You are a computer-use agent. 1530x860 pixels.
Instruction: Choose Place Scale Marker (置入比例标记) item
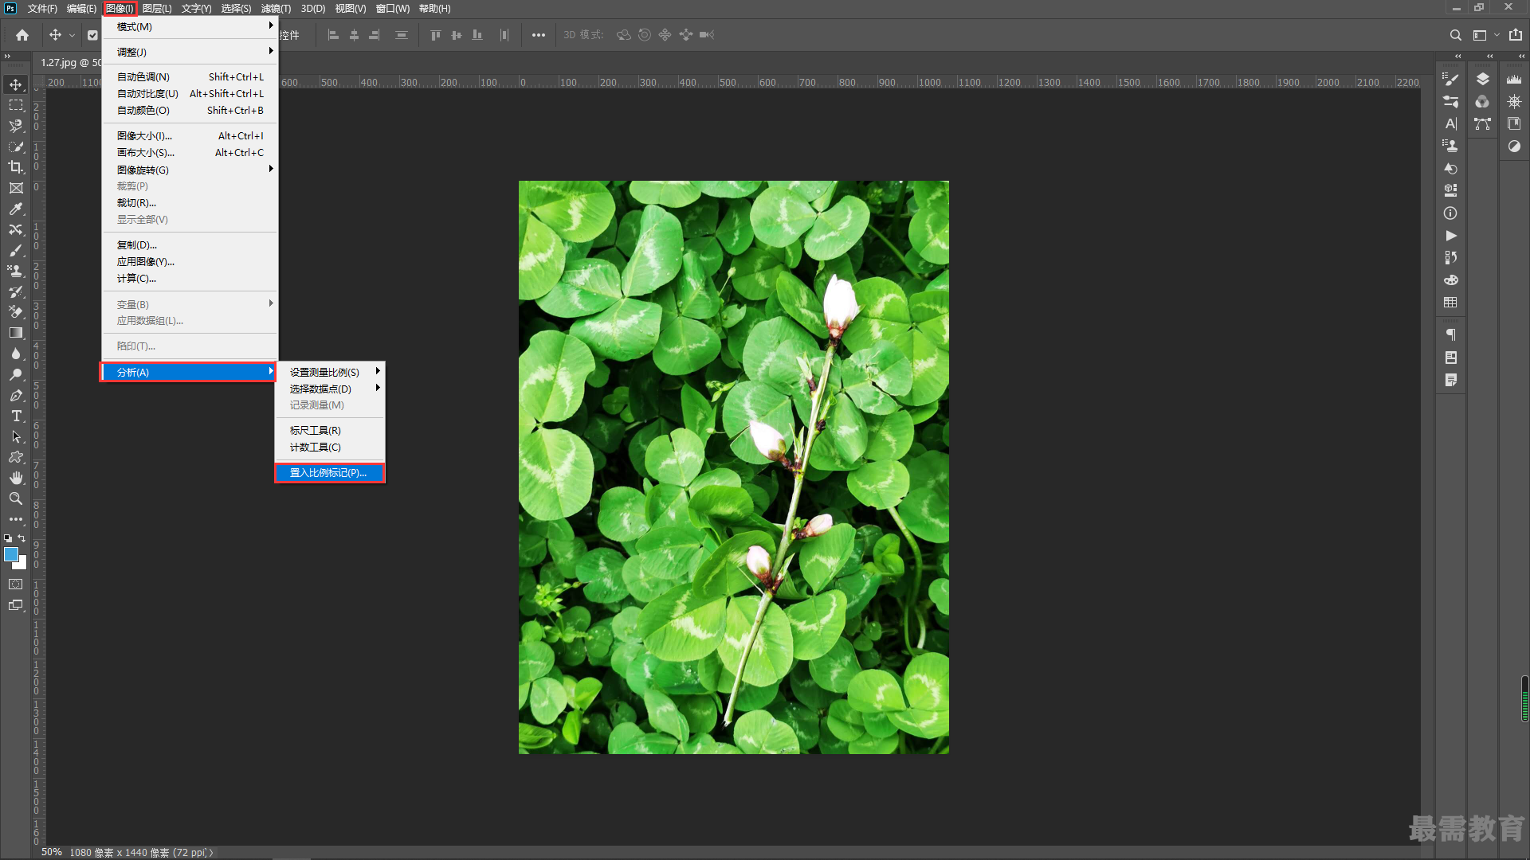[x=330, y=473]
